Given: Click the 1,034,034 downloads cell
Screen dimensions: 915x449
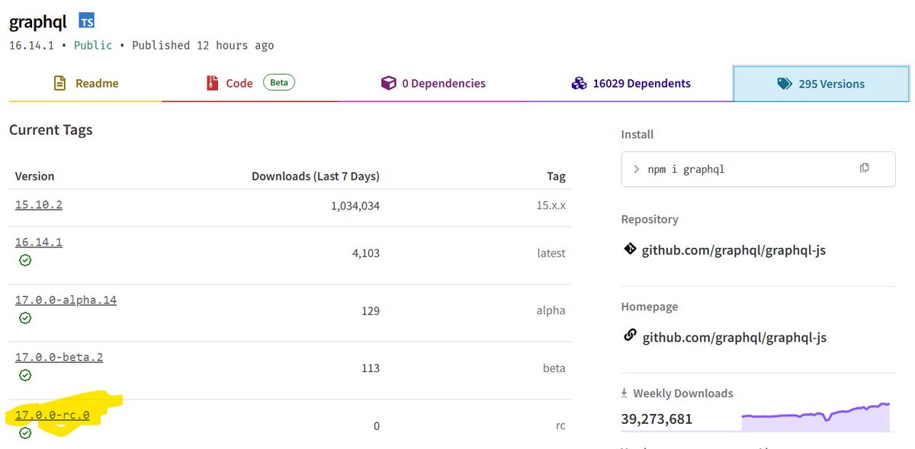Looking at the screenshot, I should [355, 205].
